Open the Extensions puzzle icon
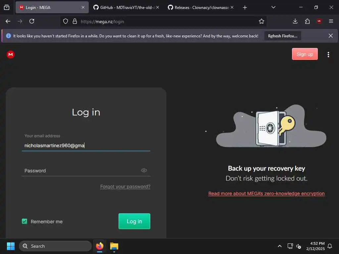Viewport: 339px width, 254px height. [x=307, y=21]
